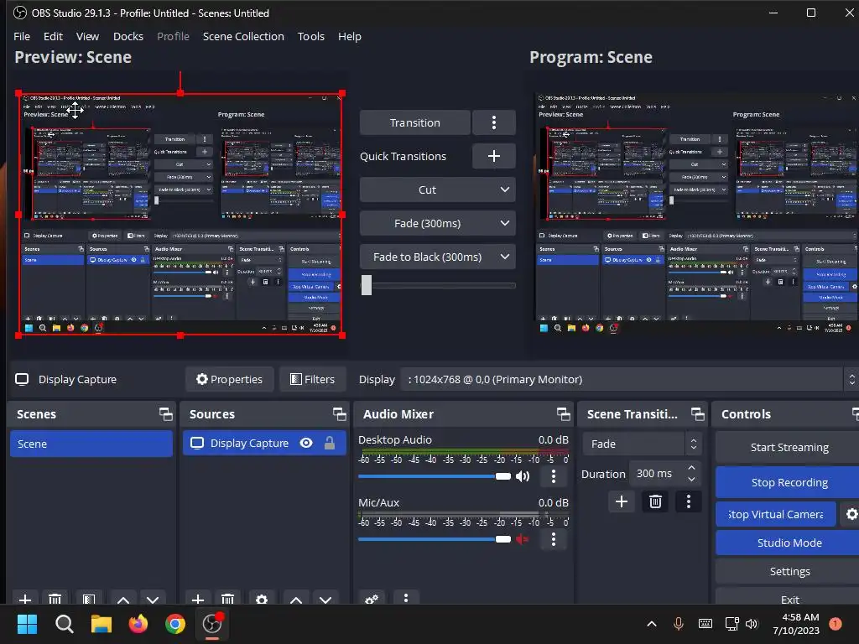Open Virtual Camera settings gear
The height and width of the screenshot is (644, 859).
[851, 514]
